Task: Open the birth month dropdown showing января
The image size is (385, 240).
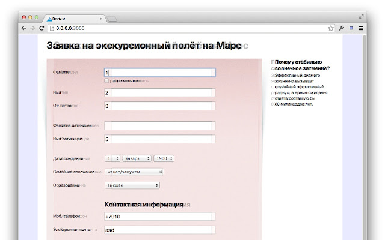Action: (x=137, y=158)
